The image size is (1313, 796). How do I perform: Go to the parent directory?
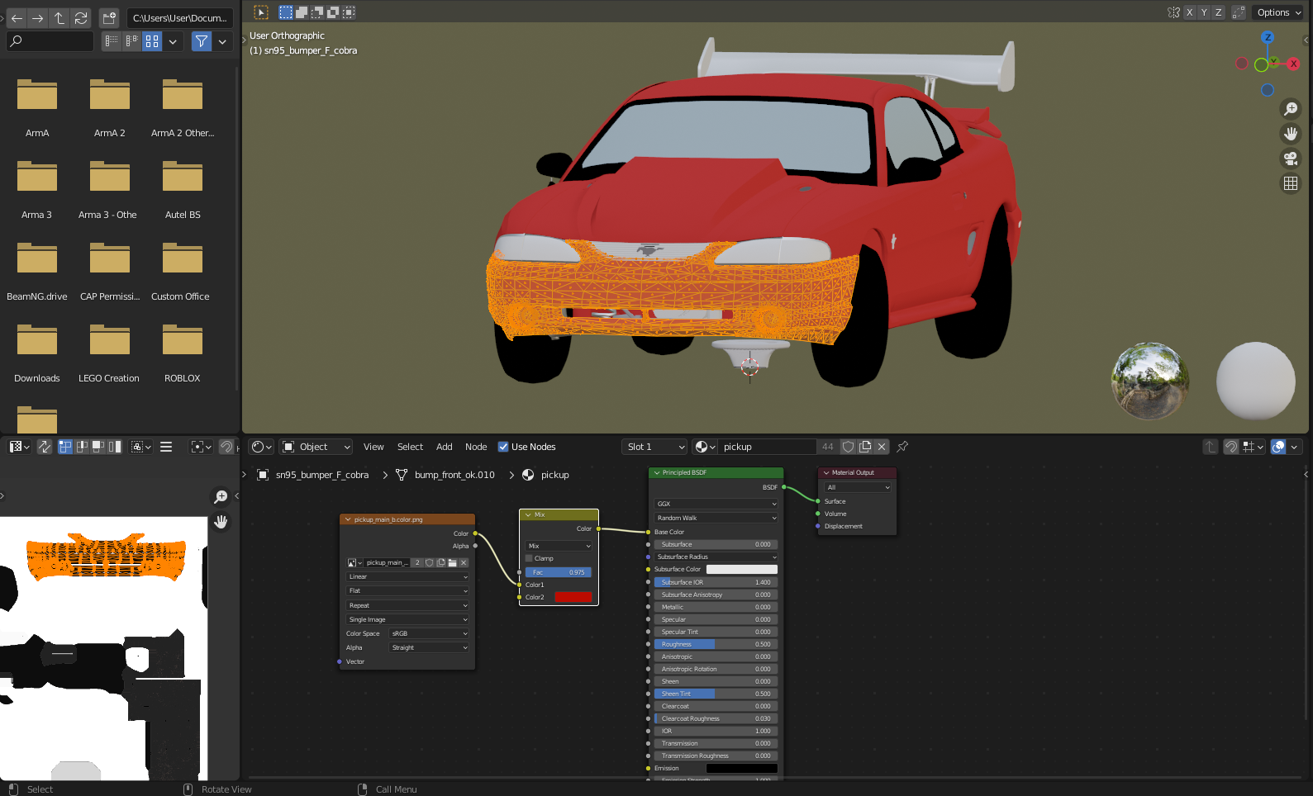[59, 17]
